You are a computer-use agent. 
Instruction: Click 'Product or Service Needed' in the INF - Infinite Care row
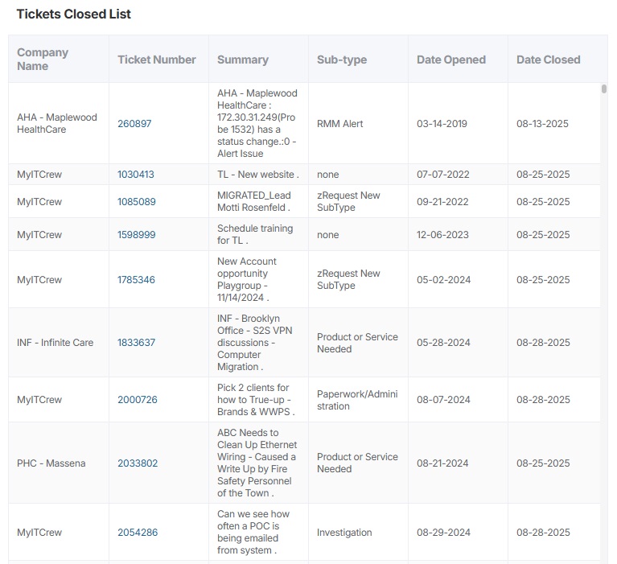(357, 343)
